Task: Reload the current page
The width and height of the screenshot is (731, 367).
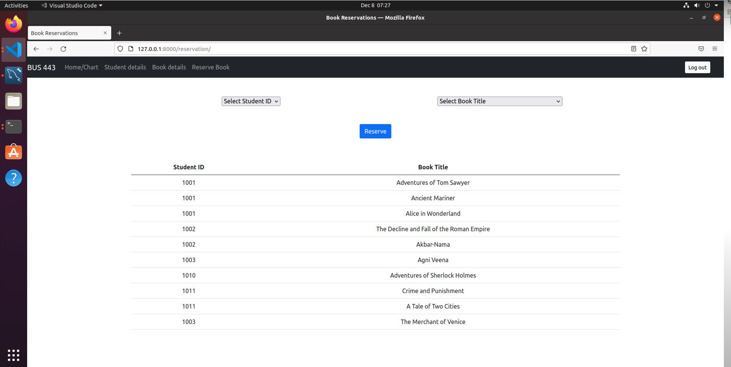Action: pos(63,49)
